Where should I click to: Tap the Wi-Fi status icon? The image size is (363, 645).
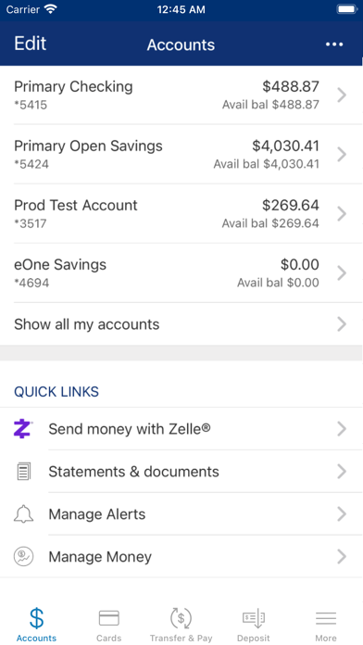point(51,9)
